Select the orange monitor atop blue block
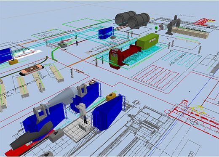Viewport: 219px width, 157px height. click(92, 82)
